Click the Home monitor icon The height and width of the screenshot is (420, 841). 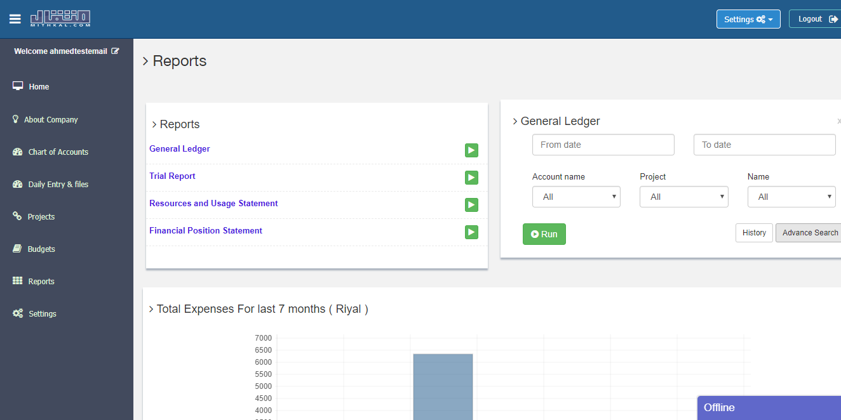18,86
